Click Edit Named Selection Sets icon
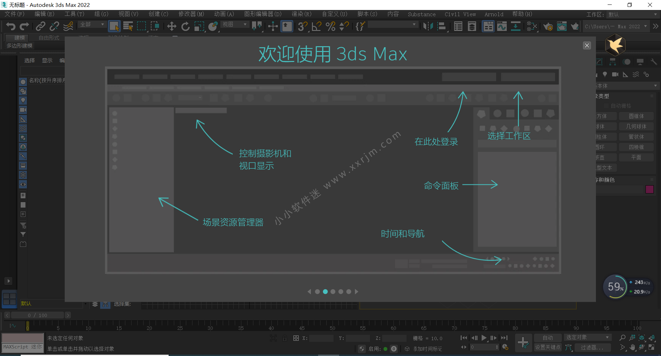Viewport: 661px width, 356px height. click(360, 26)
